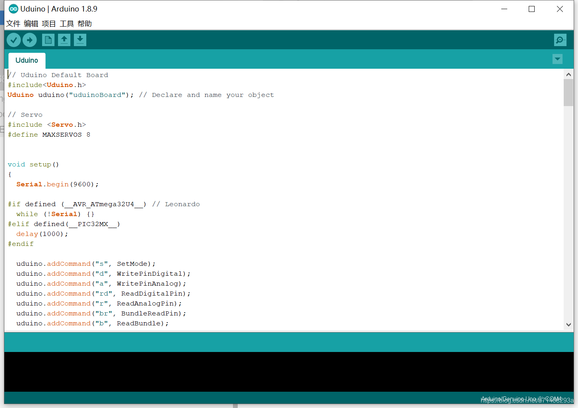
Task: Create a new sketch via the New icon
Action: (x=48, y=40)
